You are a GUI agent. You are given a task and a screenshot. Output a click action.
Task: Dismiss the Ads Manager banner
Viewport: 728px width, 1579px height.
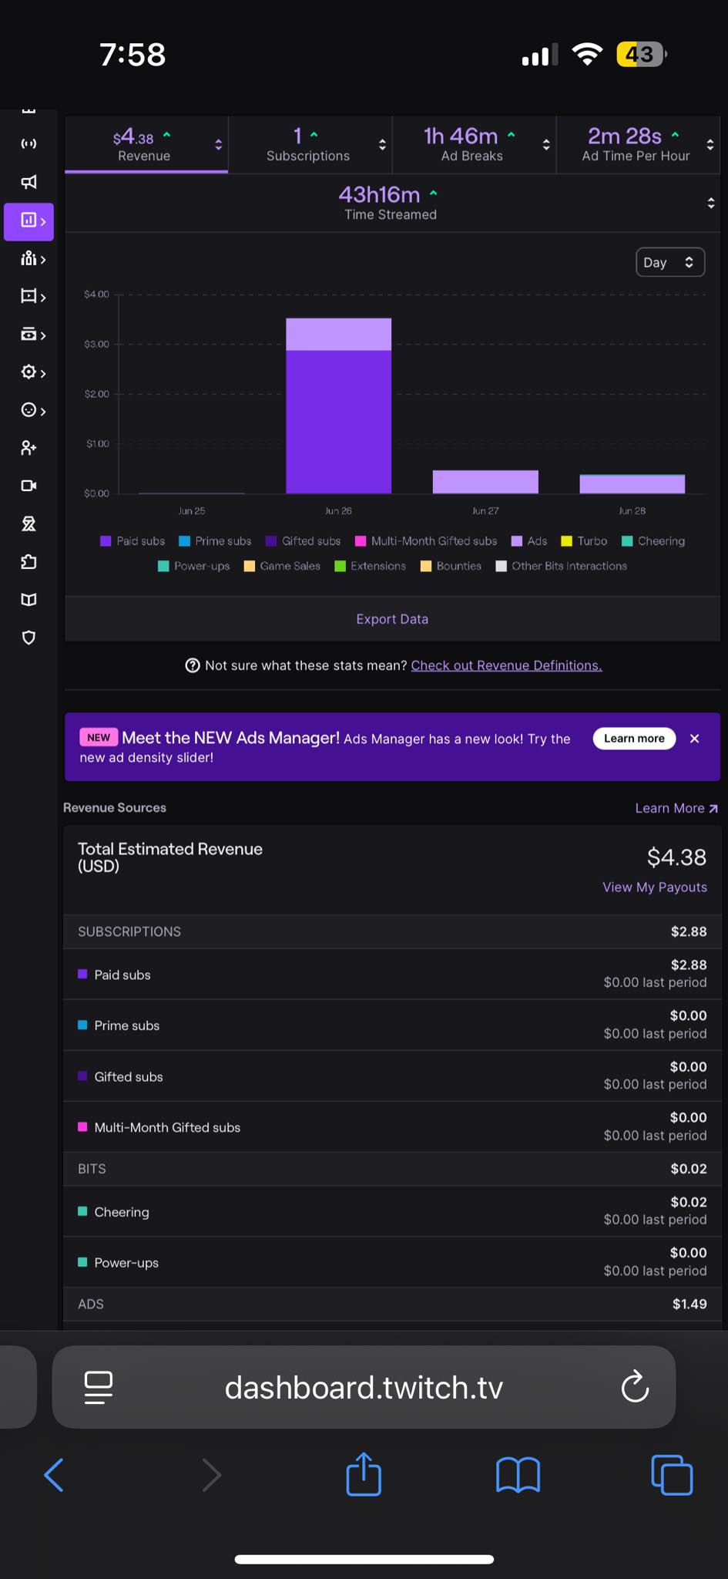[x=694, y=739]
